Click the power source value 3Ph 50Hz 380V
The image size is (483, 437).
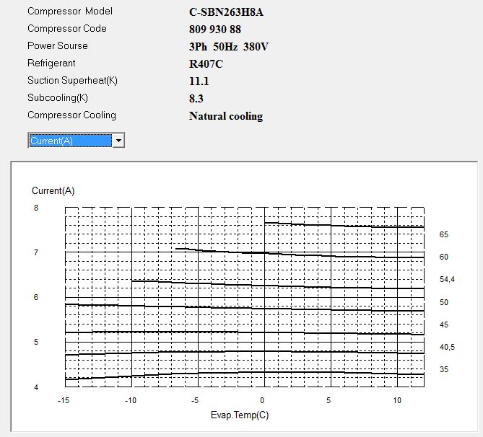coord(229,47)
